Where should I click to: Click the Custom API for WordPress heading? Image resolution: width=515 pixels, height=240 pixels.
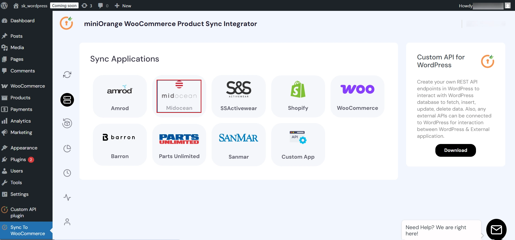(441, 61)
